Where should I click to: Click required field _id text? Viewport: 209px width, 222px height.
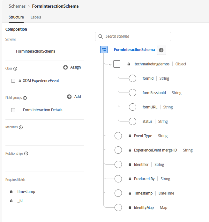click(20, 201)
